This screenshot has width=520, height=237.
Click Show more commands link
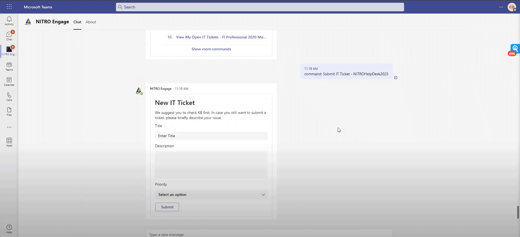pos(211,49)
